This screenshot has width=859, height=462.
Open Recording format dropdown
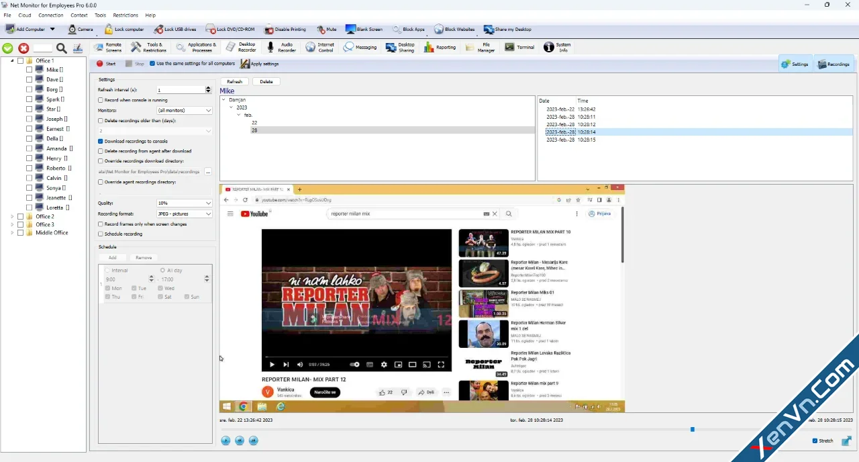[x=184, y=214]
